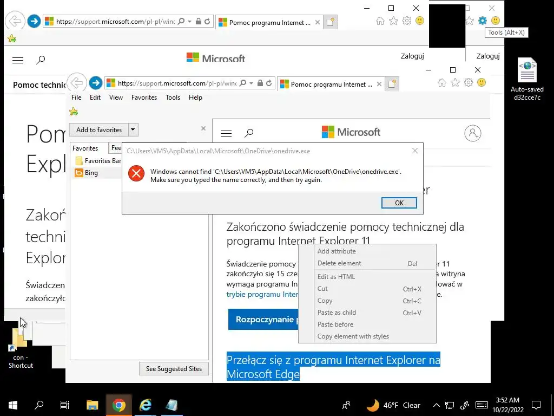Choose Add attribute in the context menu
554x416 pixels.
(x=367, y=251)
